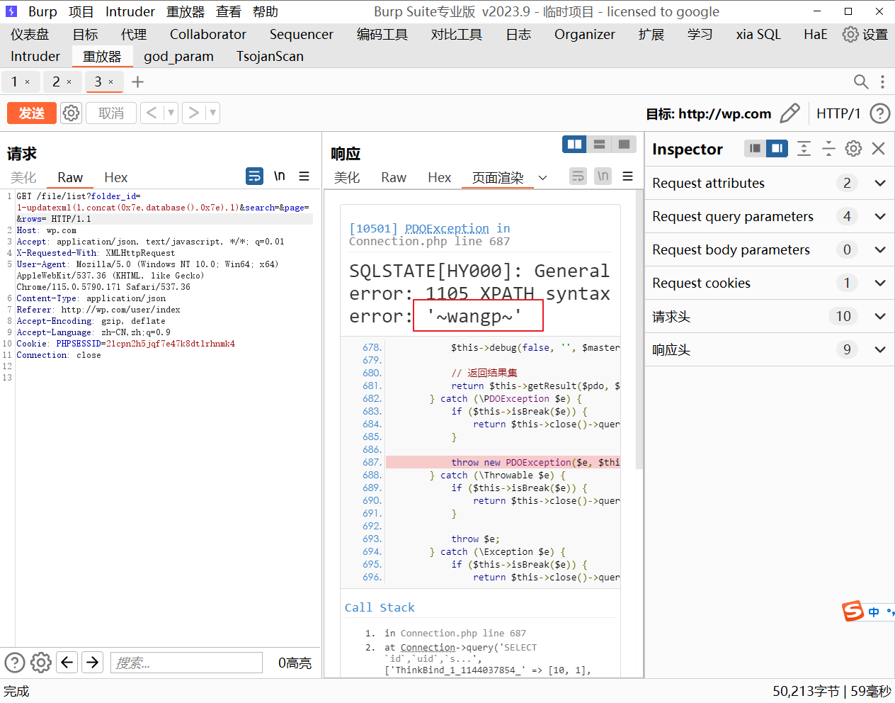Image resolution: width=895 pixels, height=703 pixels.
Task: Edit the target with the pencil icon
Action: [789, 113]
